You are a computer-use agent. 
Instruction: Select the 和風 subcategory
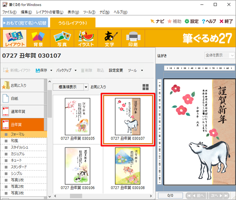[x=24, y=141]
